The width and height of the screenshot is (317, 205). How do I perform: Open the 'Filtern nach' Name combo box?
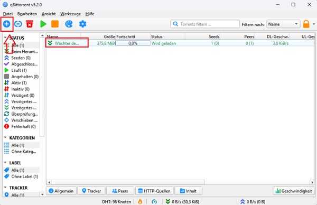click(x=283, y=24)
